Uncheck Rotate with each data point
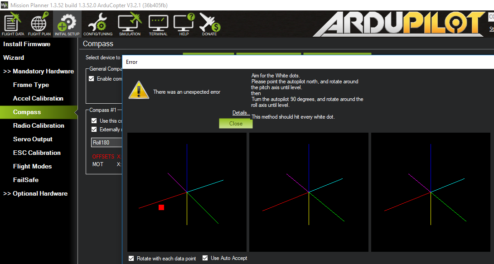Viewport: 494px width, 264px height. pyautogui.click(x=131, y=258)
